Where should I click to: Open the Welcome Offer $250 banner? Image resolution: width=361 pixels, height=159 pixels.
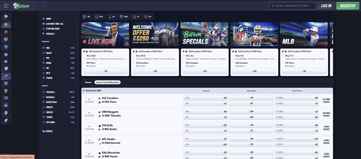coord(155,34)
